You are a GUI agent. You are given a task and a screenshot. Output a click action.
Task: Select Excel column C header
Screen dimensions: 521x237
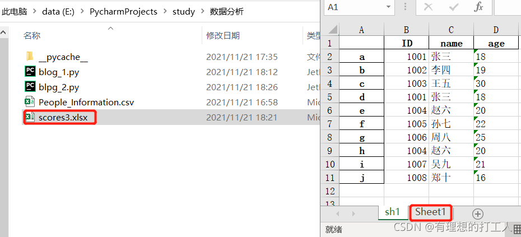click(x=451, y=30)
